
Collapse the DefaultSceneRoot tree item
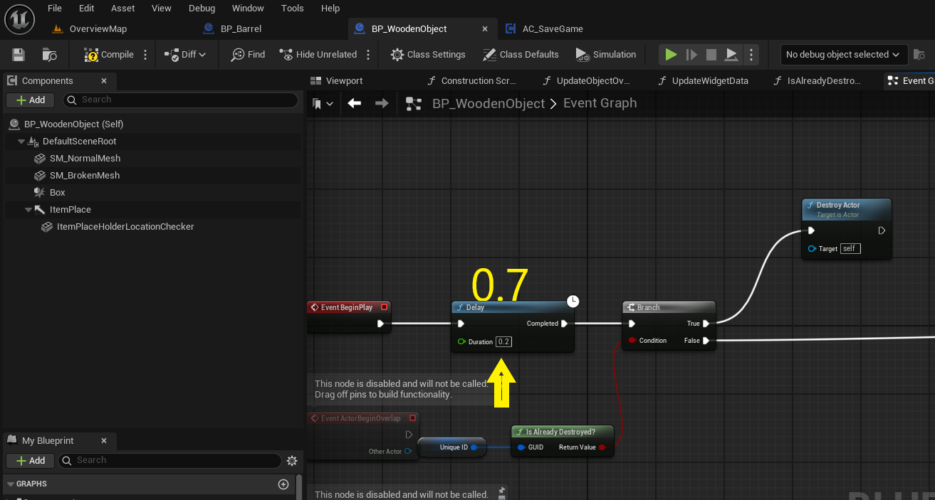tap(21, 142)
